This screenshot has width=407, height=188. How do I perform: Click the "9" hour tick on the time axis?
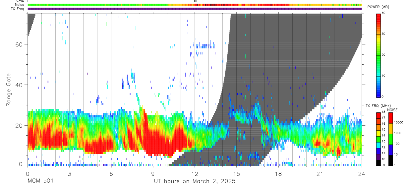click(x=153, y=173)
